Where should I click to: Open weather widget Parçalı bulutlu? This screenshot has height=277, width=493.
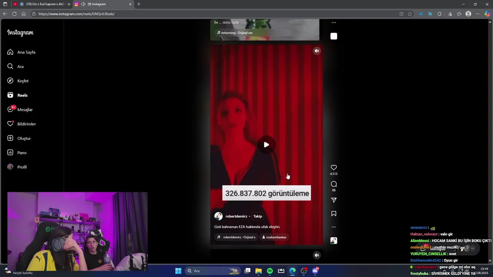(x=18, y=271)
